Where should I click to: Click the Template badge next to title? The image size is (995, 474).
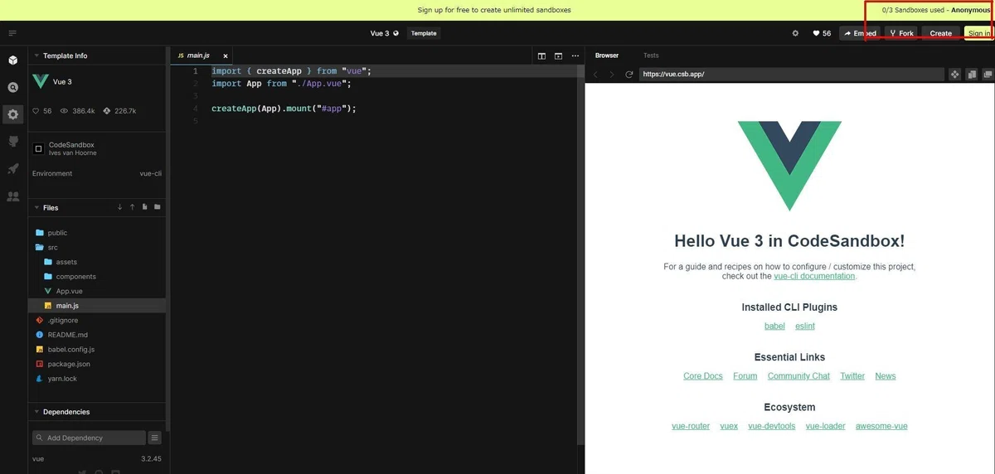coord(424,33)
